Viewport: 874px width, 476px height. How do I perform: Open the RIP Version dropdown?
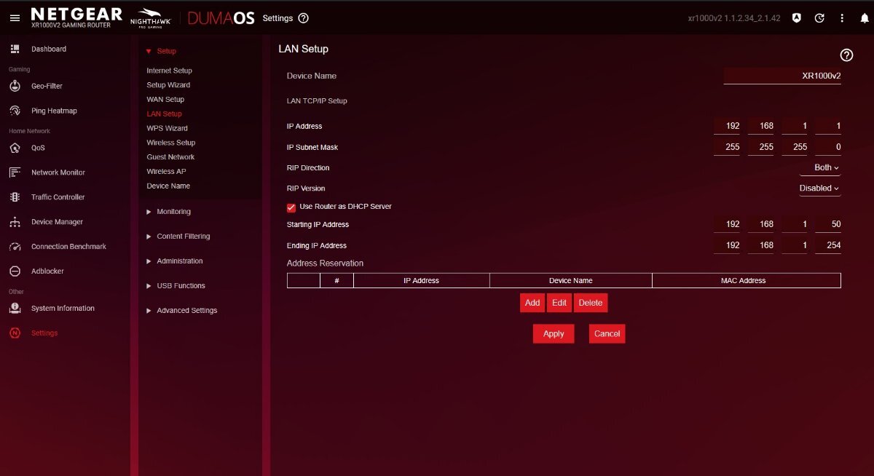tap(819, 189)
